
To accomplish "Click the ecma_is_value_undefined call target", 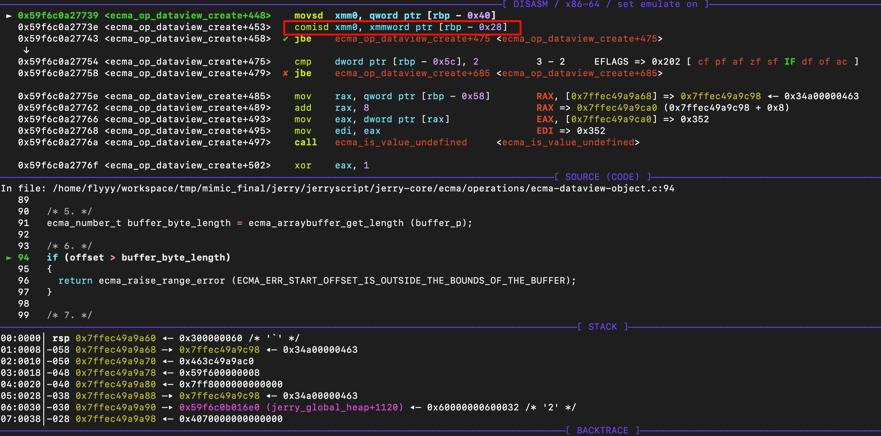I will [400, 142].
